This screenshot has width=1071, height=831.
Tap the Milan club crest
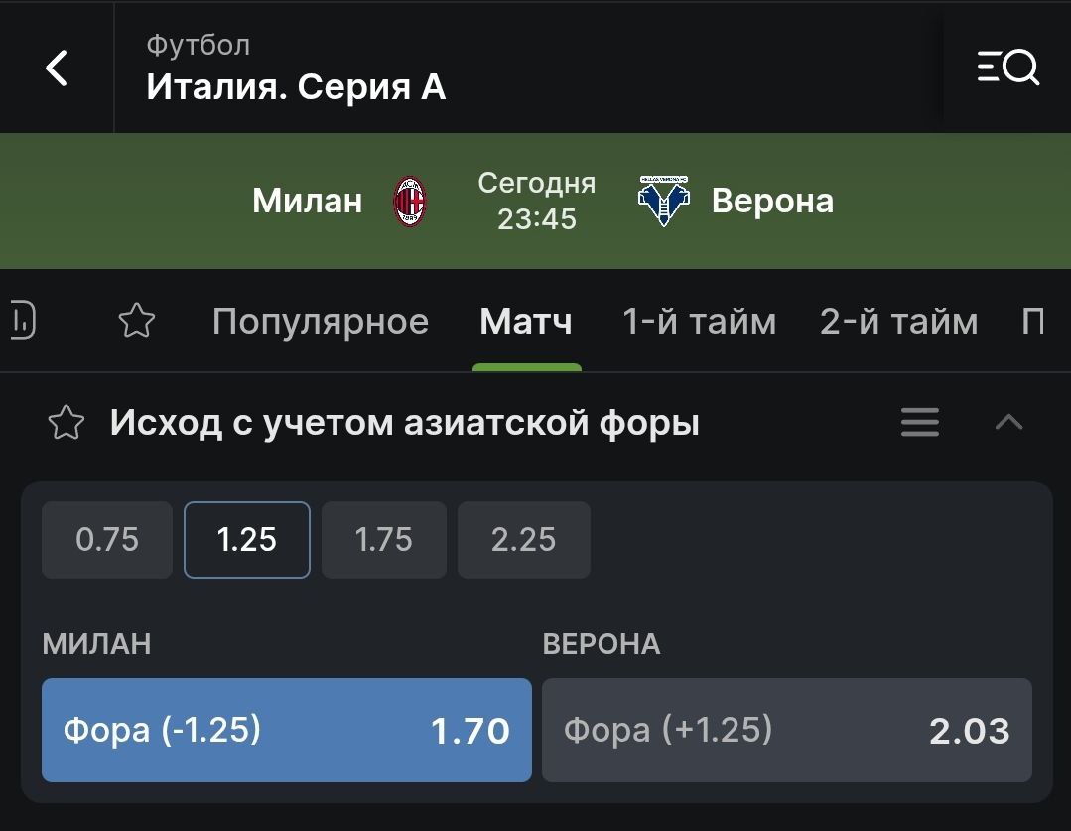click(410, 201)
